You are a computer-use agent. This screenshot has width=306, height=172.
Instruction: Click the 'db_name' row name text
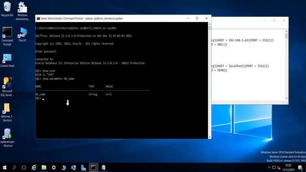40,95
